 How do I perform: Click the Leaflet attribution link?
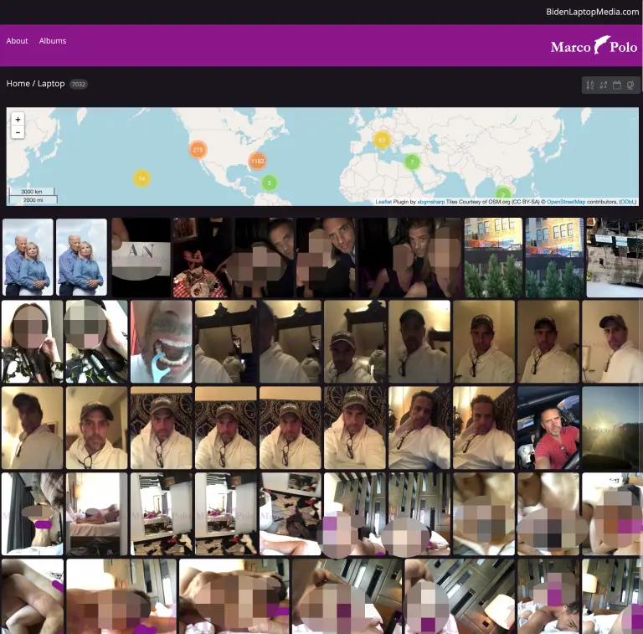coord(383,202)
